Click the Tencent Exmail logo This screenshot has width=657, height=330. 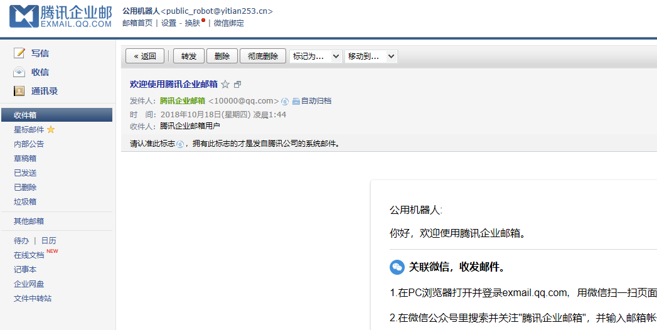[x=61, y=17]
